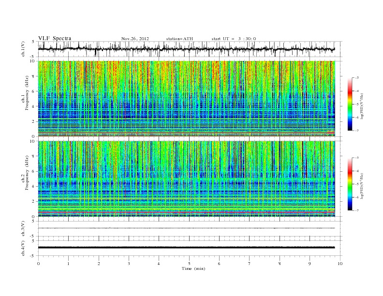Click the ch.2 frequency spectrogram panel
The width and height of the screenshot is (383, 296).
pos(187,179)
